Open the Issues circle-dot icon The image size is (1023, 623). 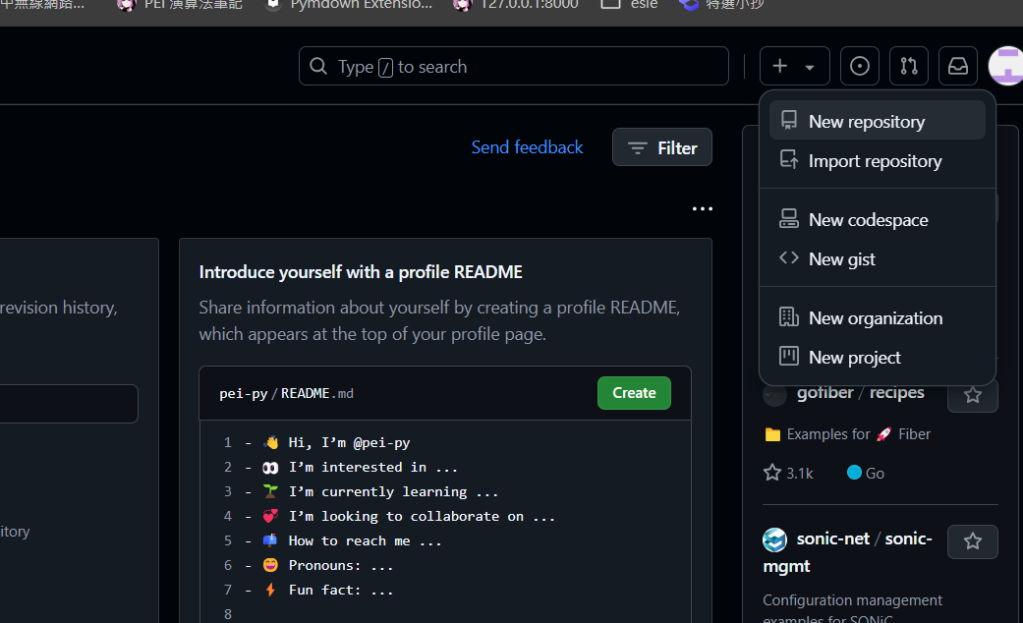coord(859,66)
